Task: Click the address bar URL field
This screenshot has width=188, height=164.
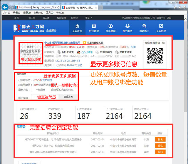Action: point(35,7)
